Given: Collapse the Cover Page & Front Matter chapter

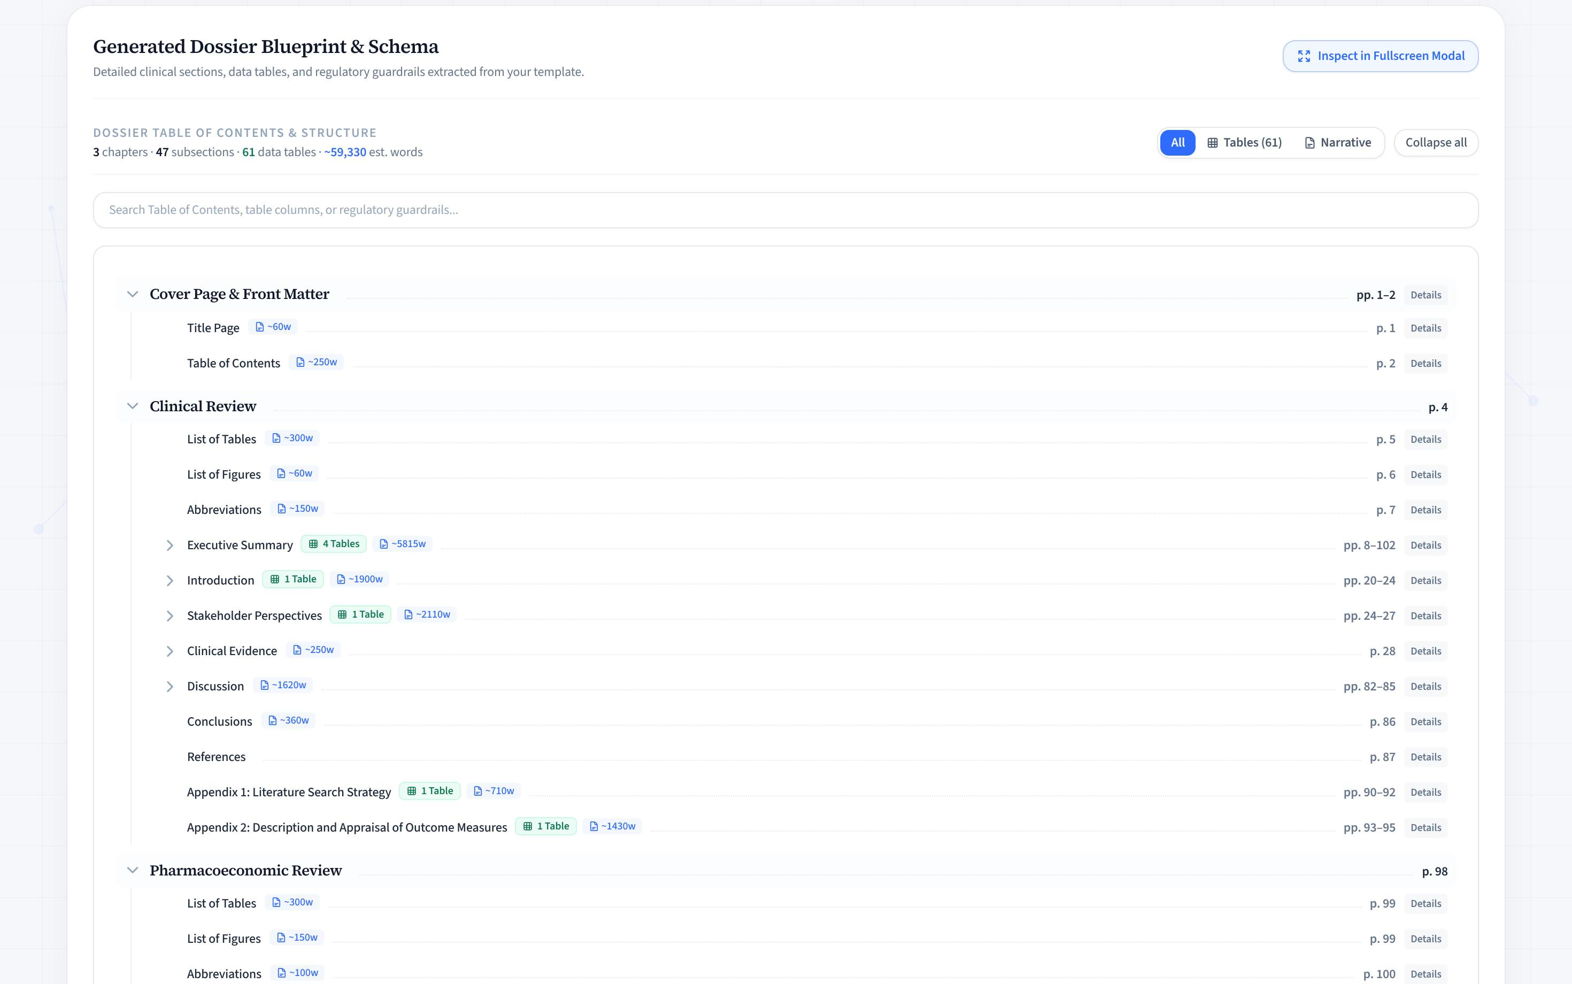Looking at the screenshot, I should [133, 294].
